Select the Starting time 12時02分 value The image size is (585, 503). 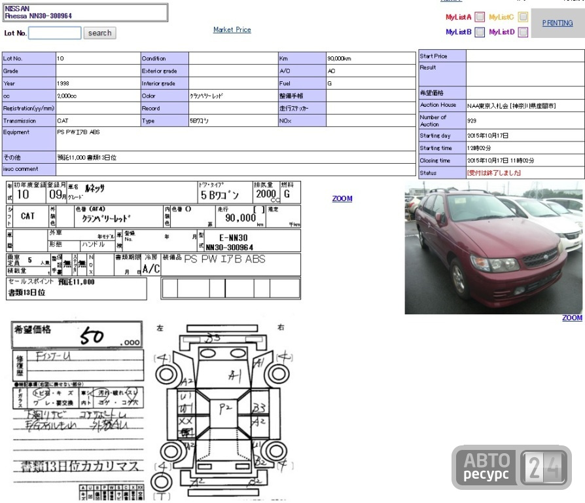(x=479, y=148)
